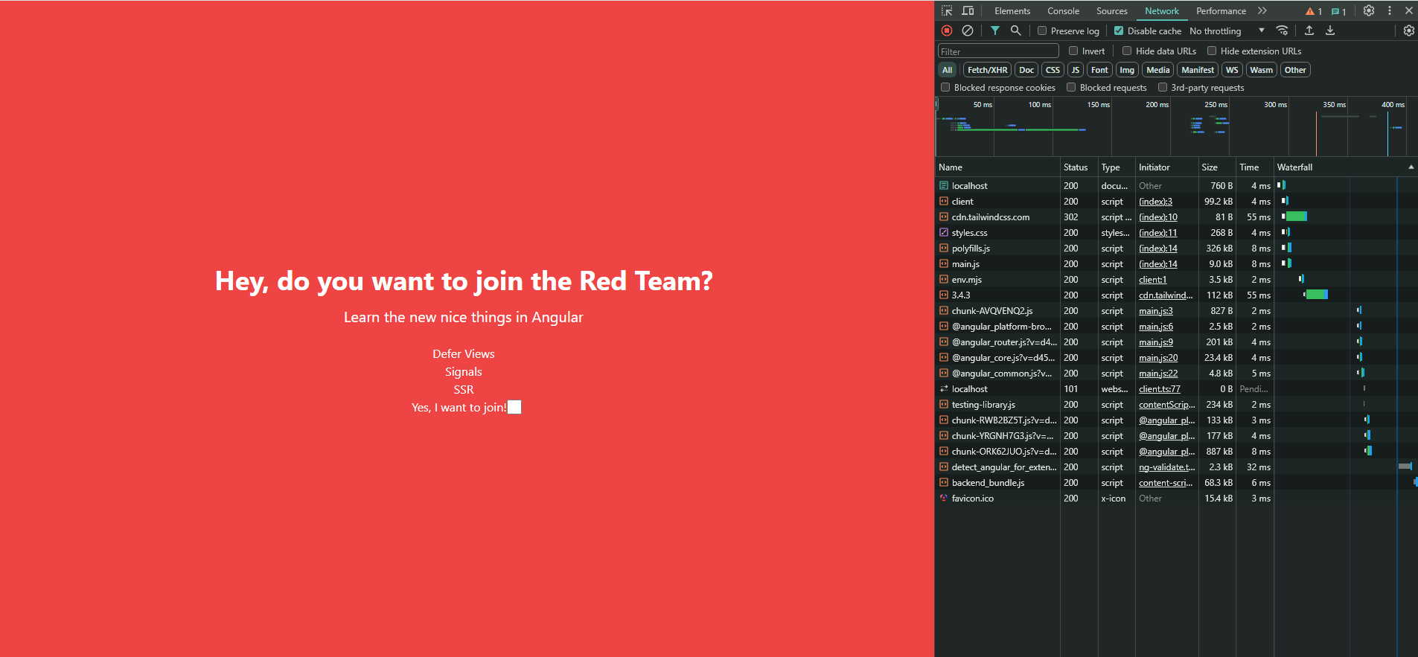Viewport: 1418px width, 657px height.
Task: Switch to the Console tab
Action: click(1063, 11)
